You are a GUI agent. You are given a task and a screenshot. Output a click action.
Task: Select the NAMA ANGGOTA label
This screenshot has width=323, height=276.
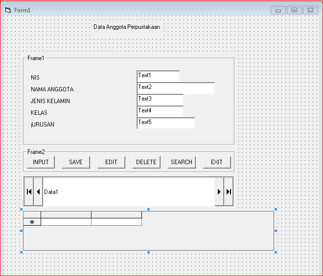pos(52,89)
